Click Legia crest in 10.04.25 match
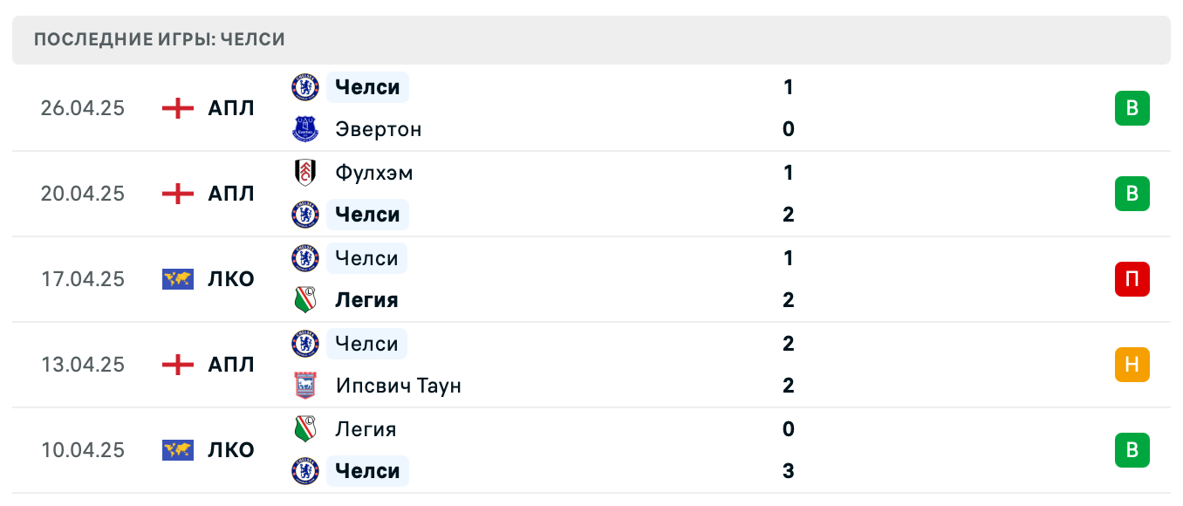The width and height of the screenshot is (1183, 506). point(305,429)
